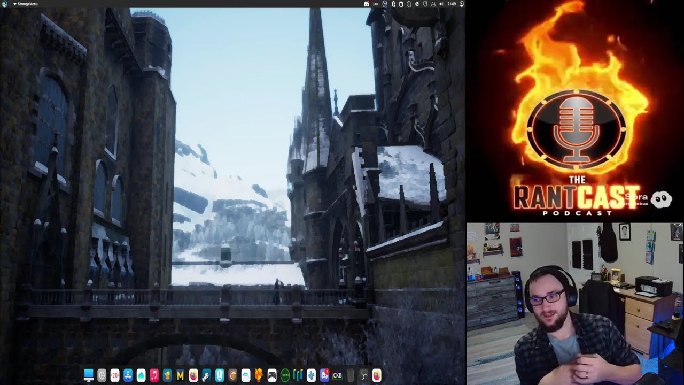
Task: Open the display settings tray icon
Action: 425,4
